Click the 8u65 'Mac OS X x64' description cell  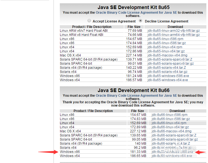92,55
